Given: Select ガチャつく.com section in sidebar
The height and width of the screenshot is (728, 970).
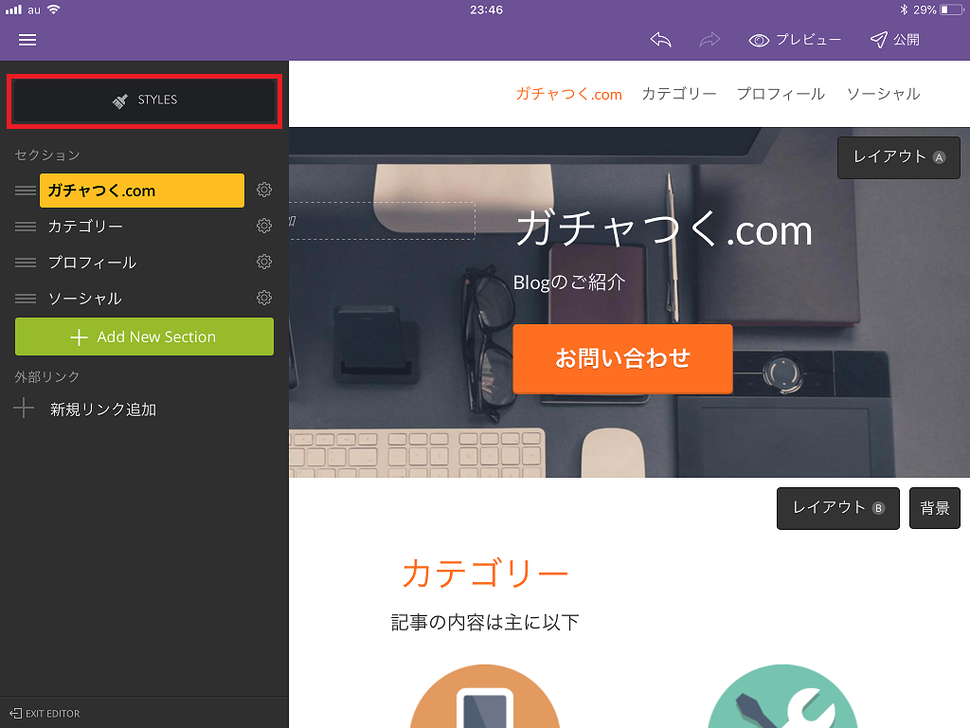Looking at the screenshot, I should [x=142, y=190].
